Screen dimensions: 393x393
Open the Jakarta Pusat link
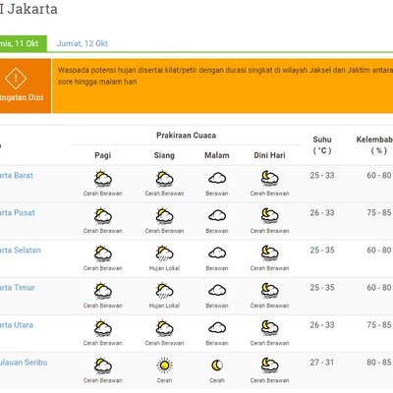pyautogui.click(x=17, y=212)
